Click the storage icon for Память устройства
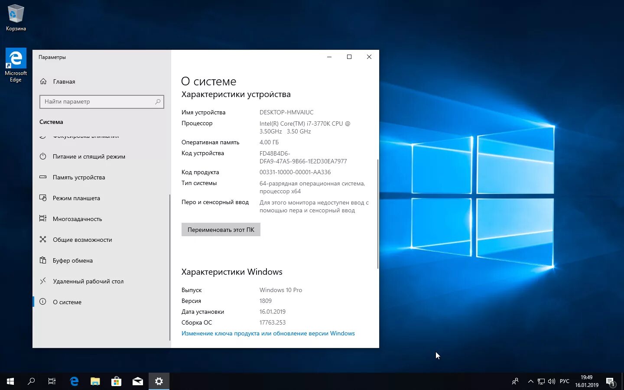Image resolution: width=624 pixels, height=390 pixels. click(x=43, y=177)
